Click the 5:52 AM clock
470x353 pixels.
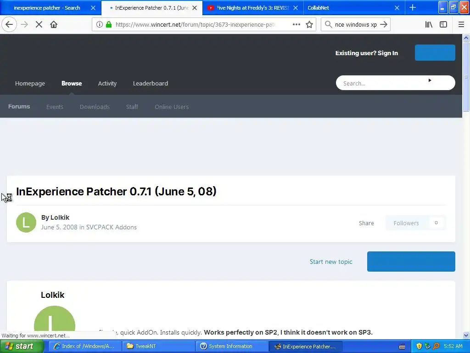(x=453, y=347)
